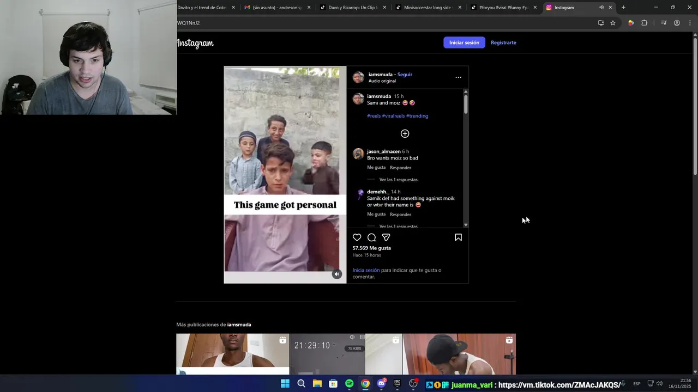Image resolution: width=698 pixels, height=392 pixels.
Task: Open the three-dot more options menu
Action: tap(458, 77)
